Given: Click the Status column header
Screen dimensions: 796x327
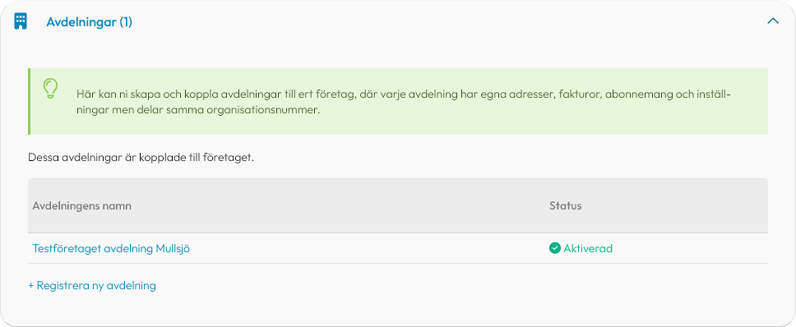Looking at the screenshot, I should click(x=566, y=206).
